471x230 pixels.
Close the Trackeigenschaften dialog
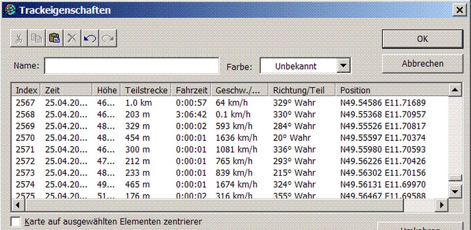pos(459,10)
